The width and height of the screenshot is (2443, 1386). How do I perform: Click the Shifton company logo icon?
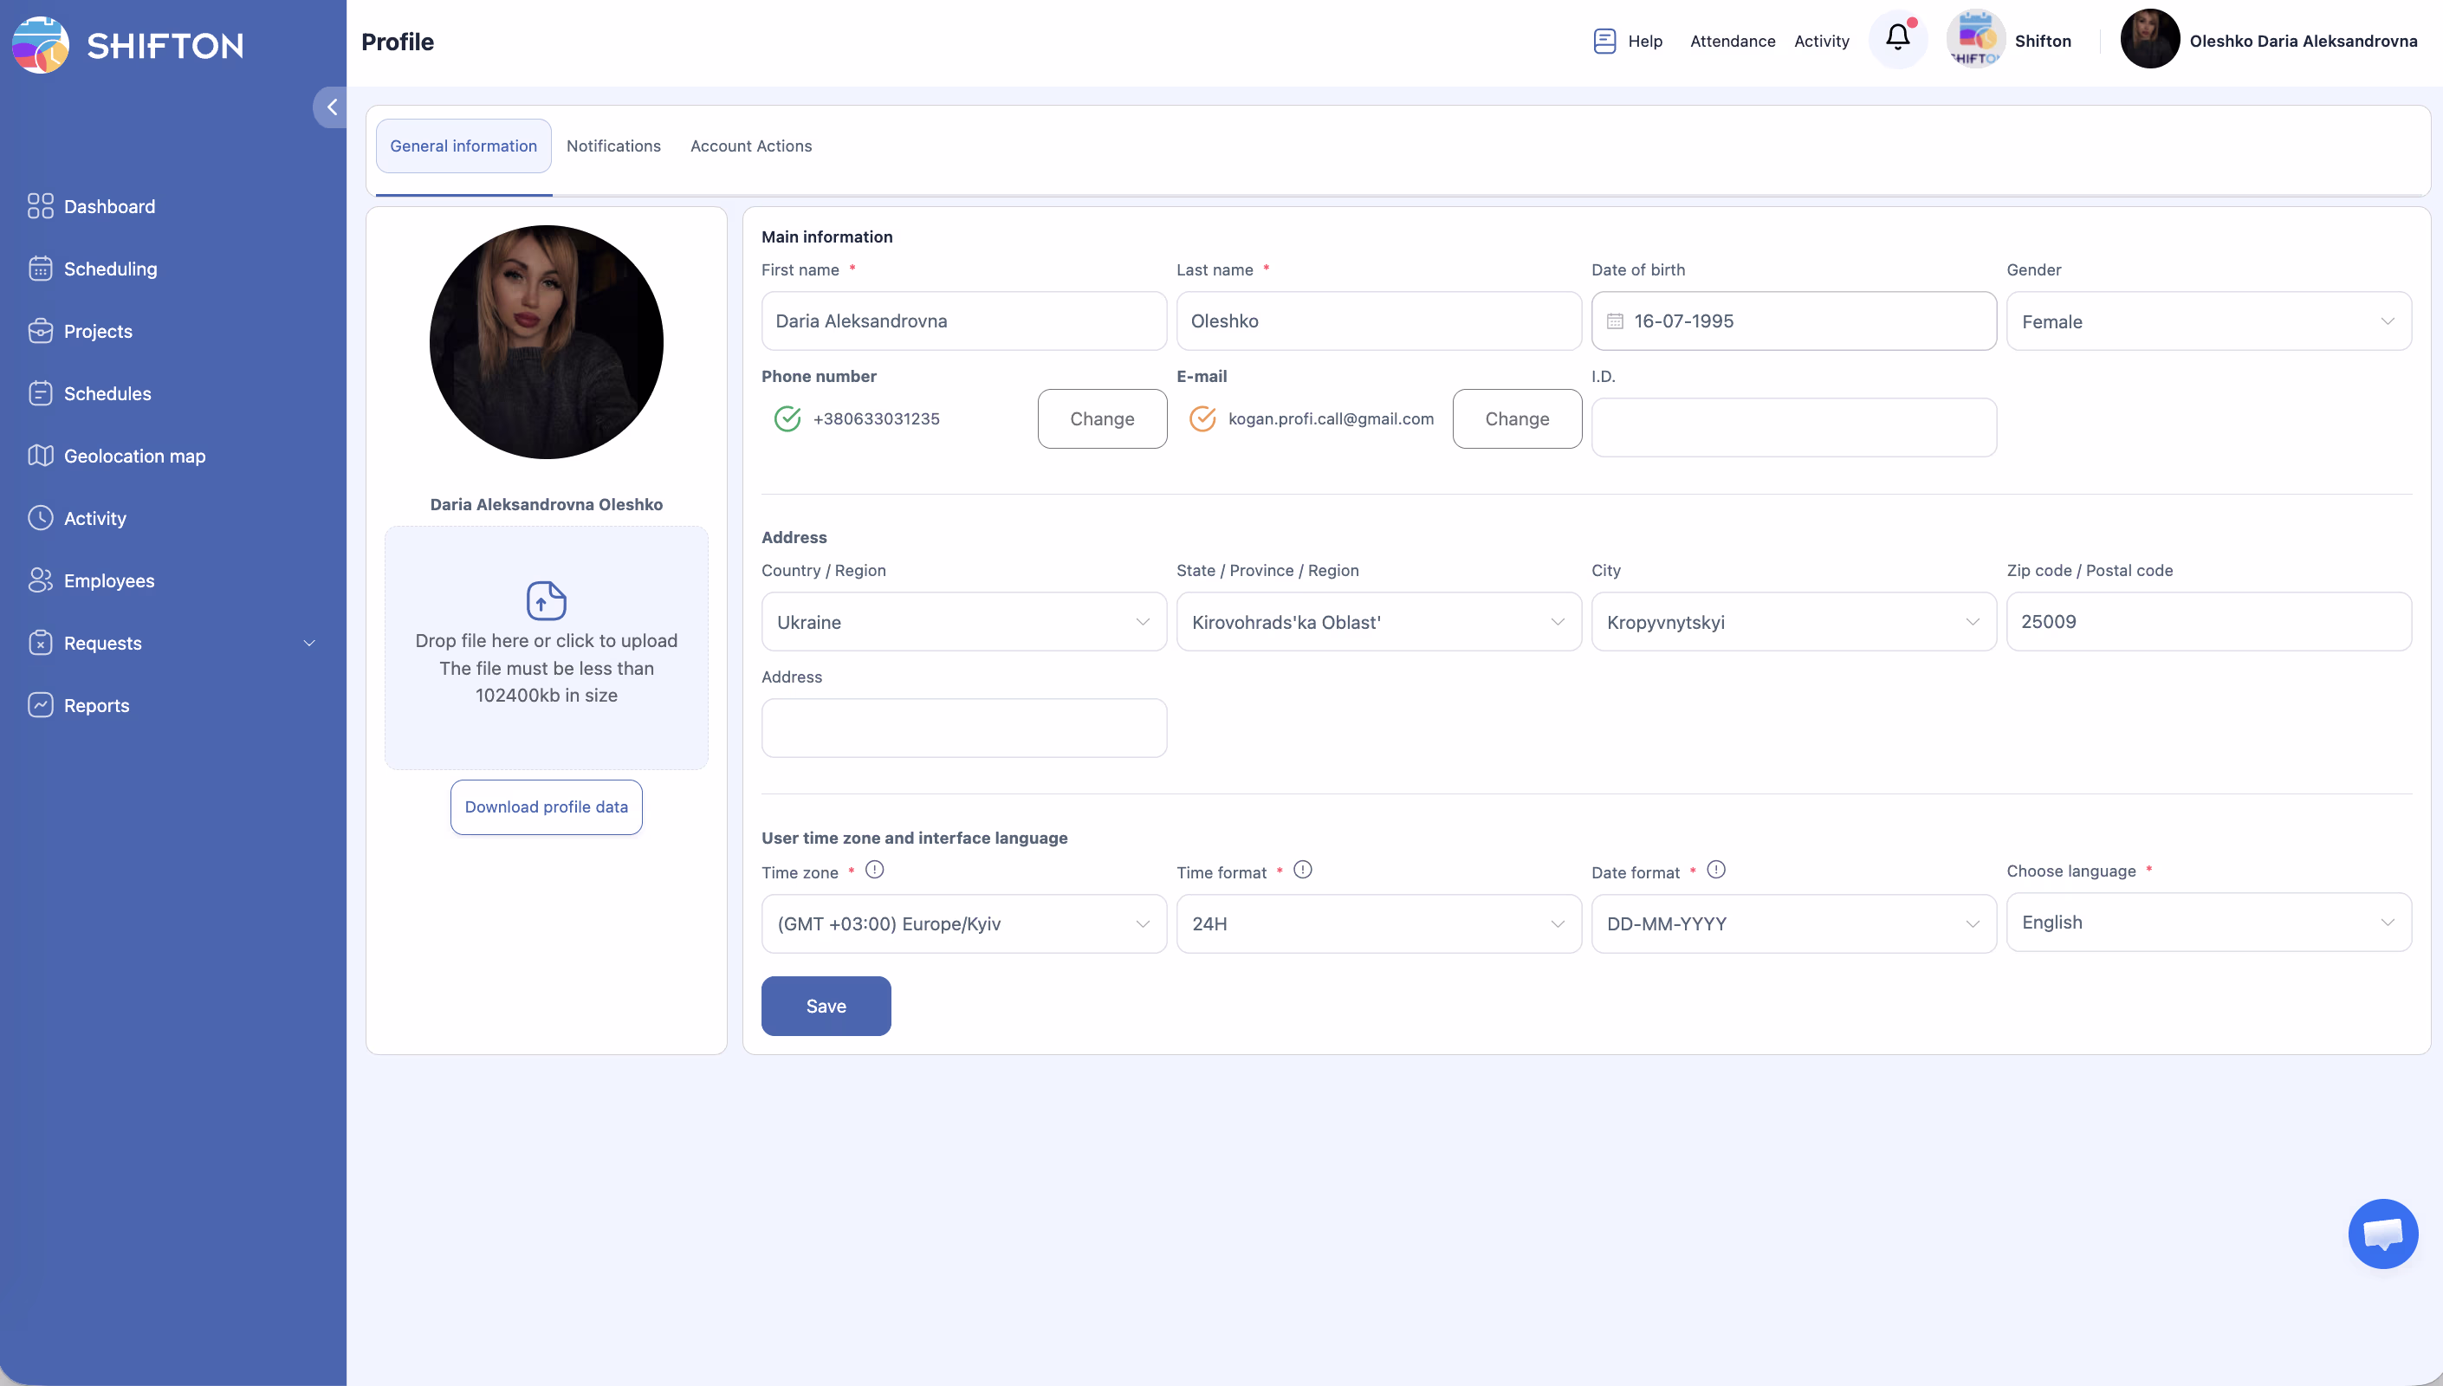pyautogui.click(x=1976, y=39)
